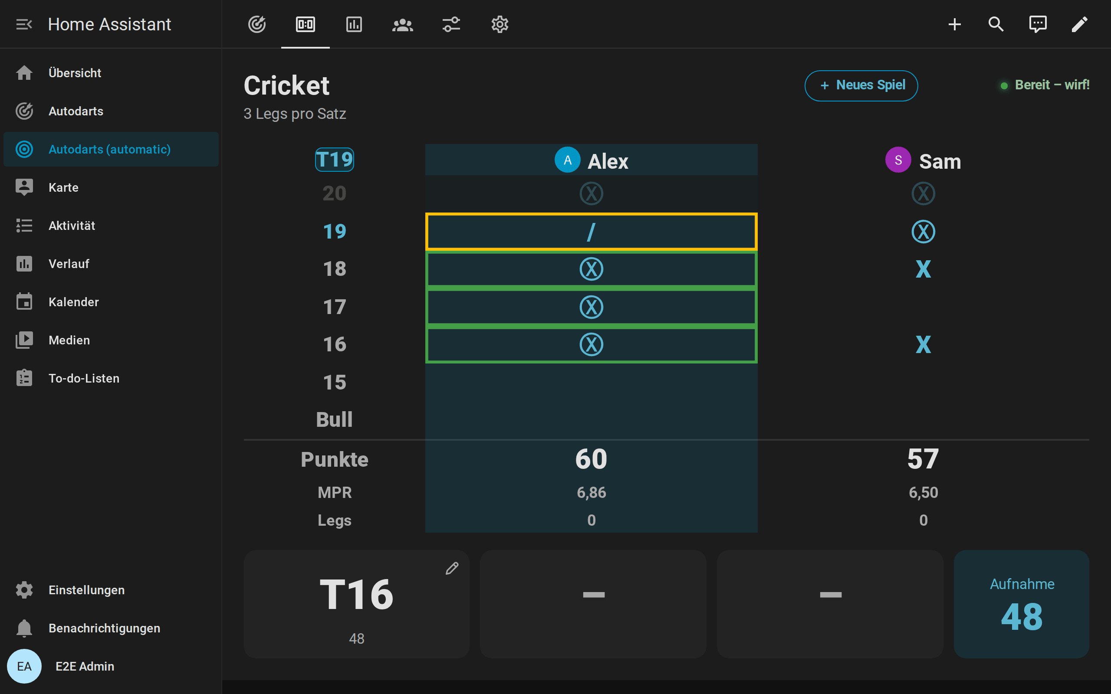Screen dimensions: 1111x694
Task: Open the players group tab
Action: coord(403,24)
